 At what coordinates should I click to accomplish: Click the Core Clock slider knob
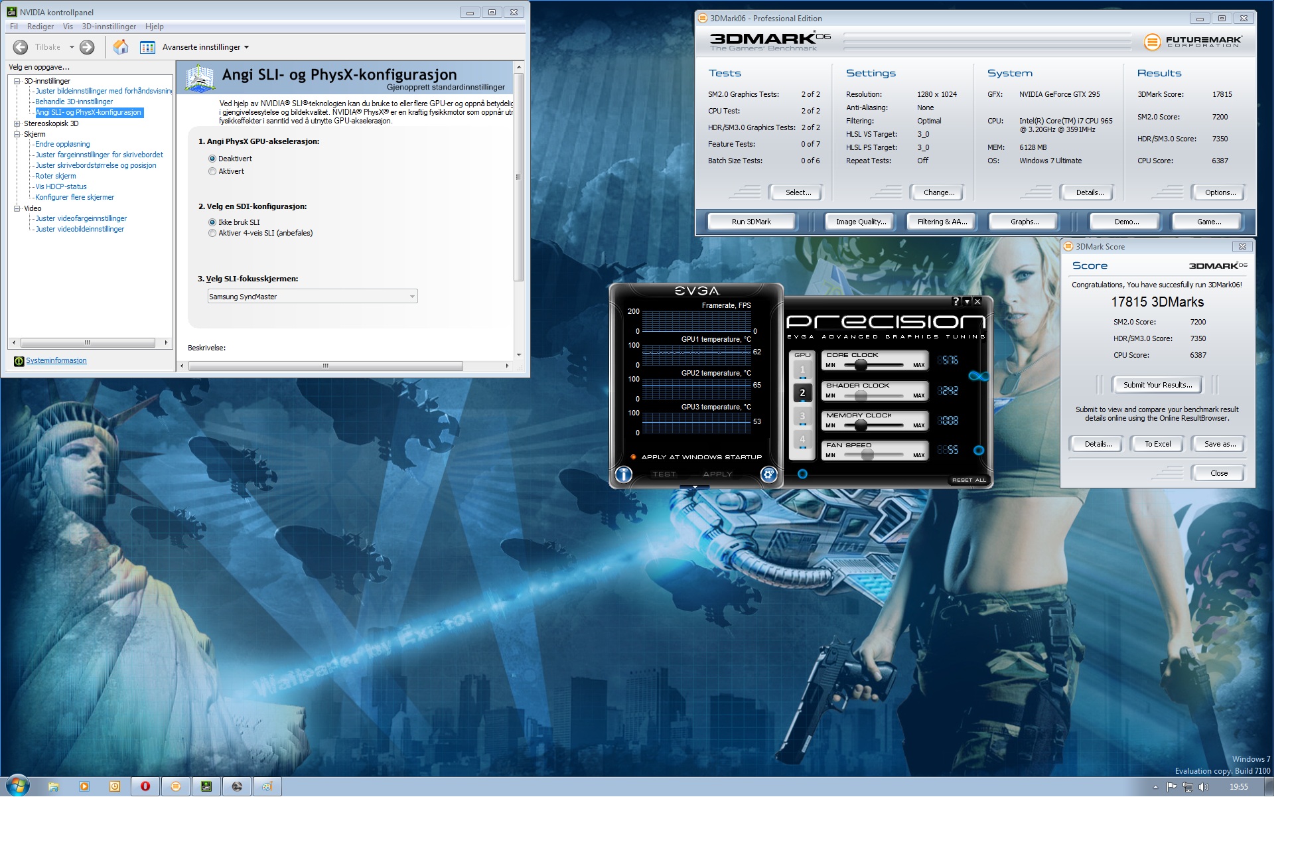(x=861, y=365)
